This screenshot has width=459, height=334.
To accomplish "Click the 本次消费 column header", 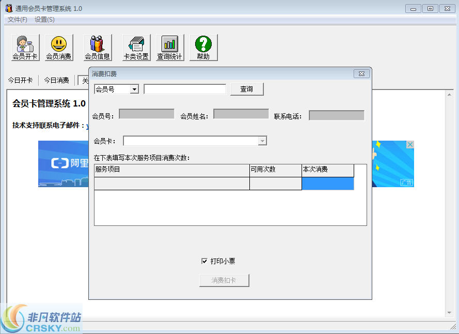I will pos(328,171).
